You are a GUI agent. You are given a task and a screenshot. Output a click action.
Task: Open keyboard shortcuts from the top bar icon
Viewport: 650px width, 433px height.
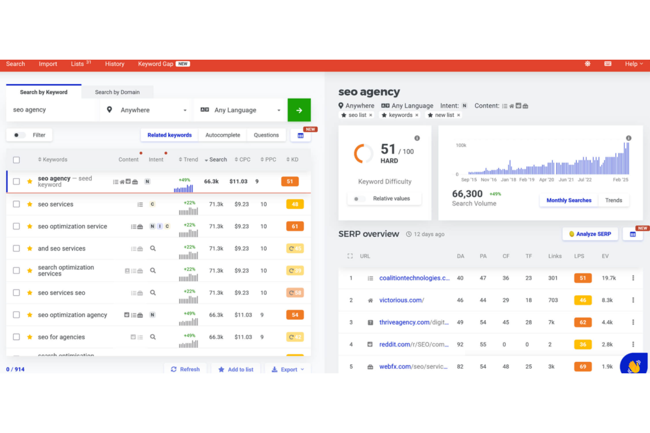608,64
